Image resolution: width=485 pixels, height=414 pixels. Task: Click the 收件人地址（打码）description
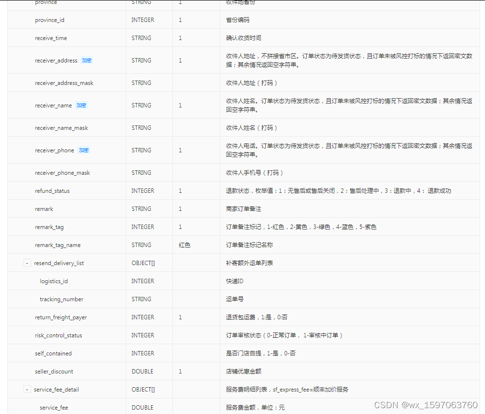click(252, 83)
